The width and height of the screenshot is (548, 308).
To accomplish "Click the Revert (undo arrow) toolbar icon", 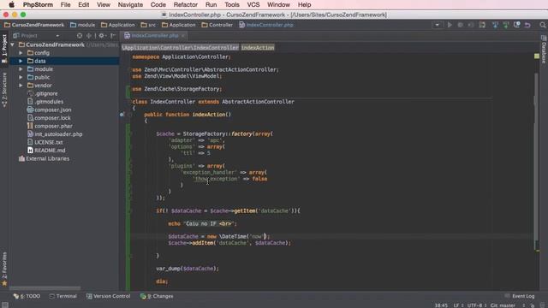I will click(527, 25).
